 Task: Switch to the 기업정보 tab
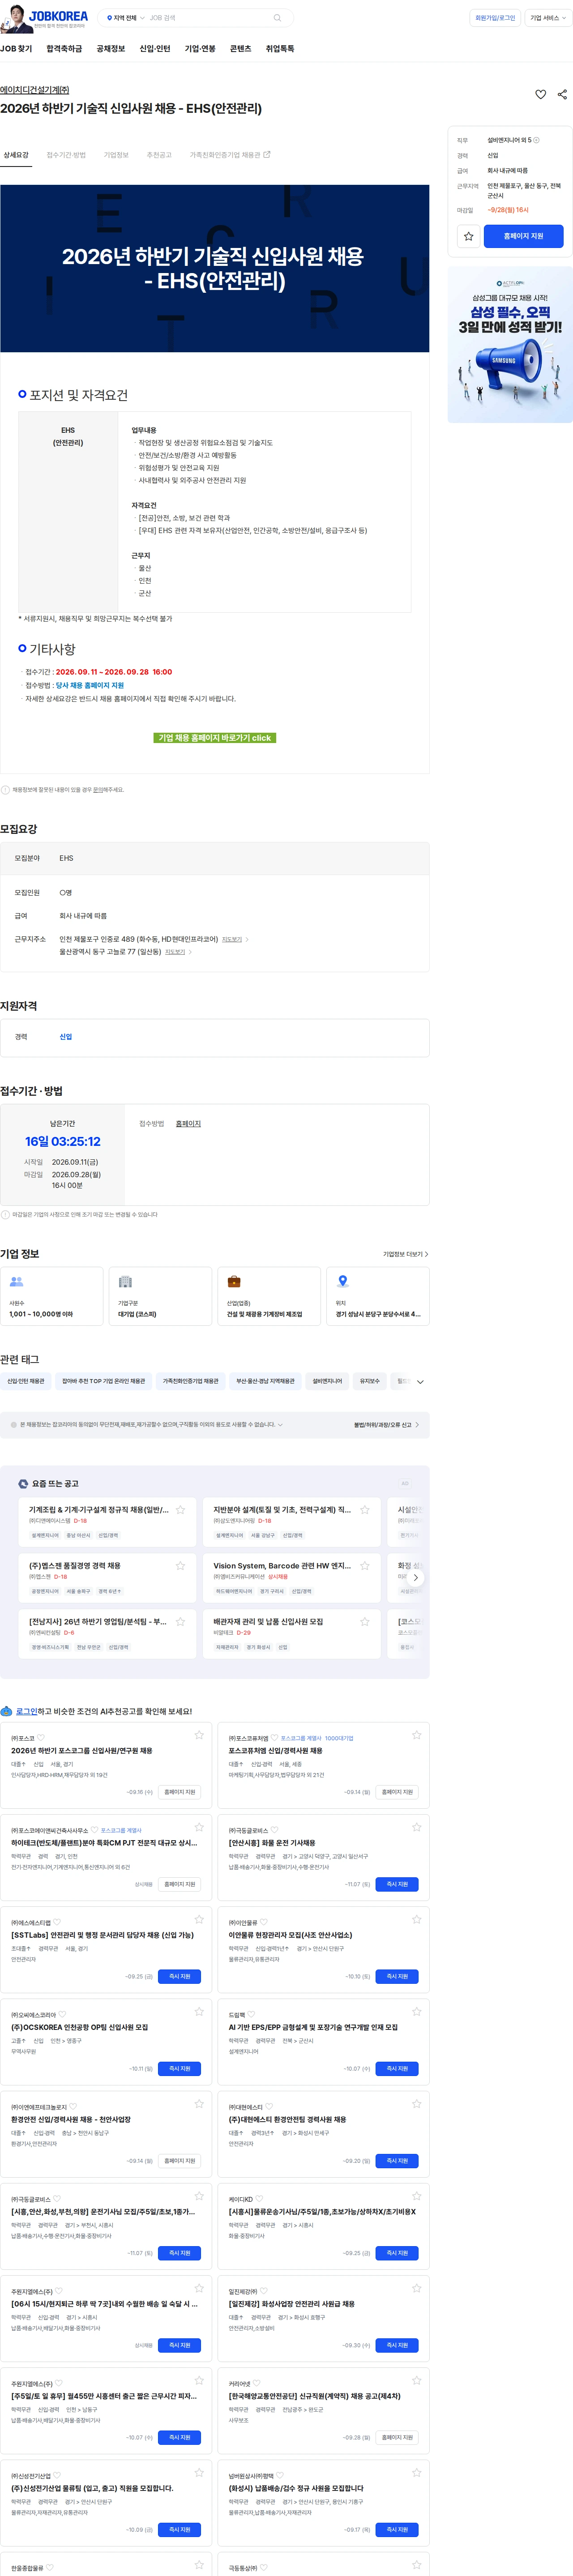[116, 155]
